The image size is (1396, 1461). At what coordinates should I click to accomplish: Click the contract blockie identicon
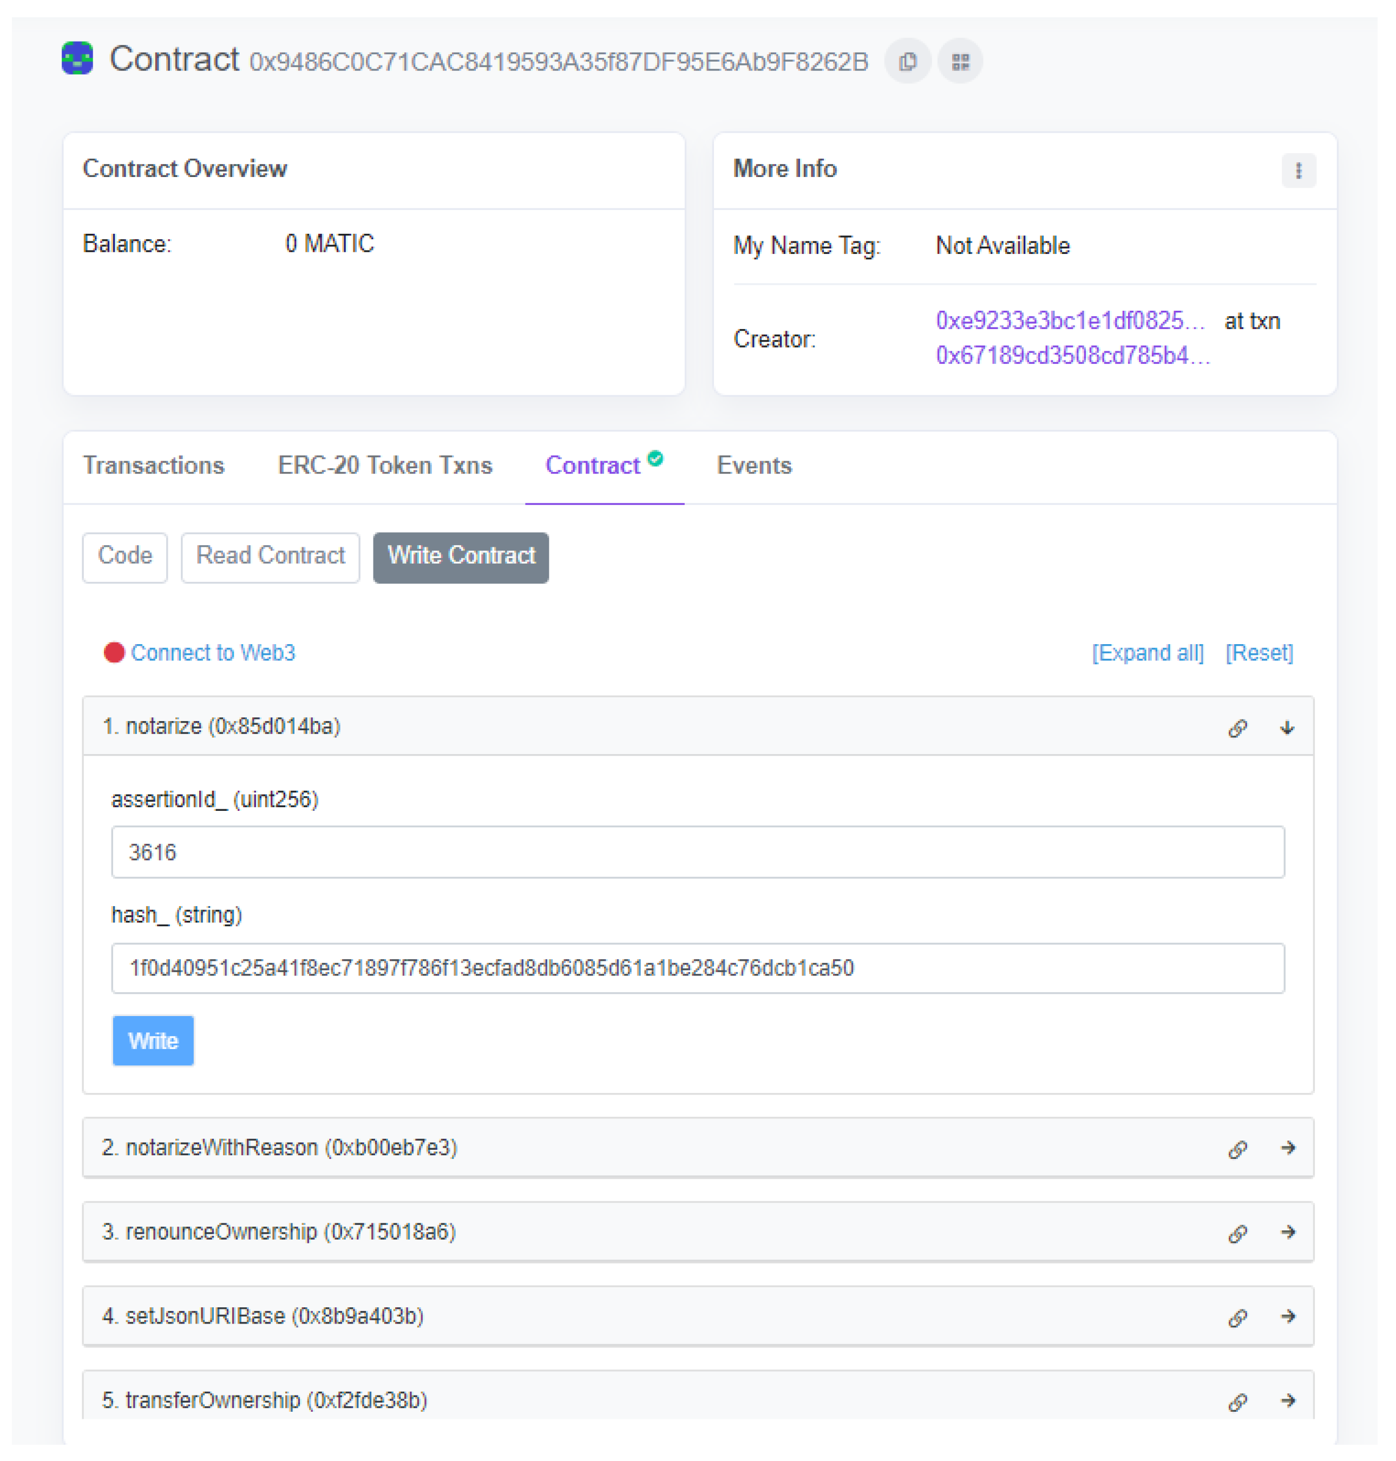(77, 59)
